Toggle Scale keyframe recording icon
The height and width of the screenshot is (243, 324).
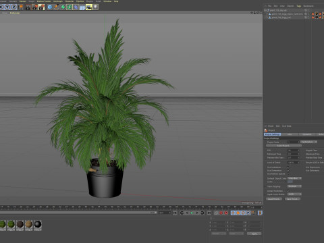click(238, 213)
